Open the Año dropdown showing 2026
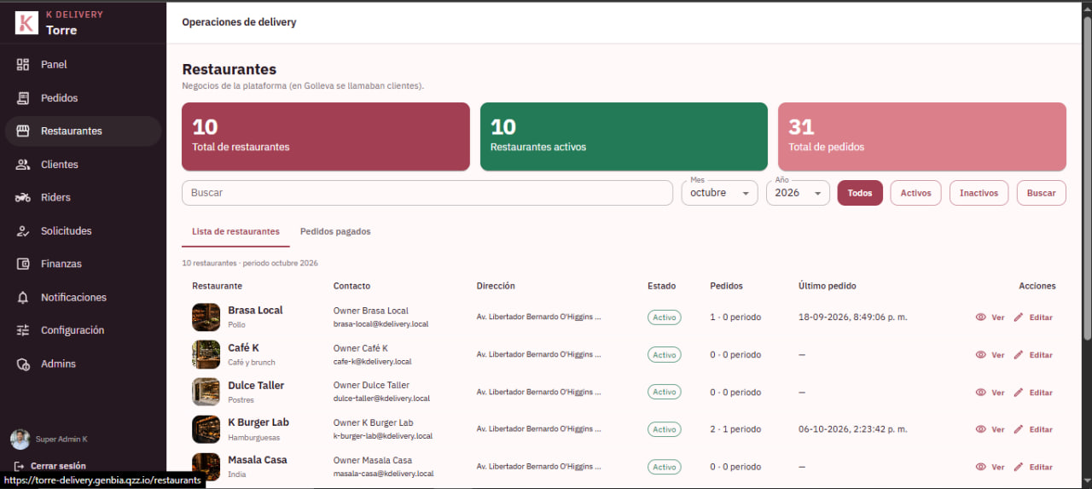Screen dimensions: 1092x489 coord(798,193)
